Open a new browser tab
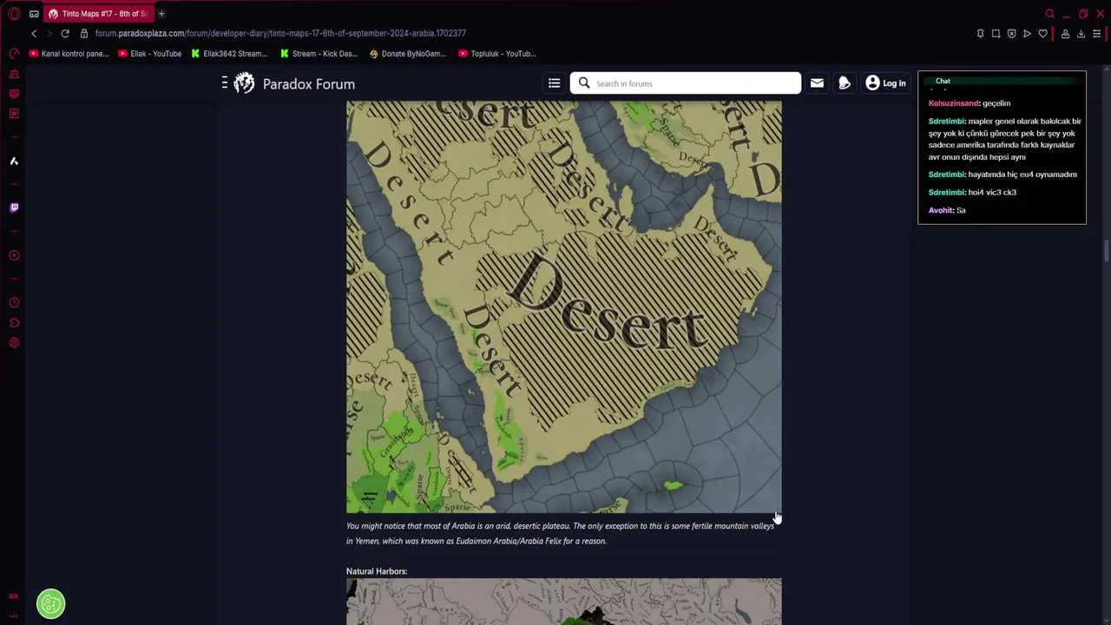Image resolution: width=1111 pixels, height=625 pixels. click(x=161, y=14)
